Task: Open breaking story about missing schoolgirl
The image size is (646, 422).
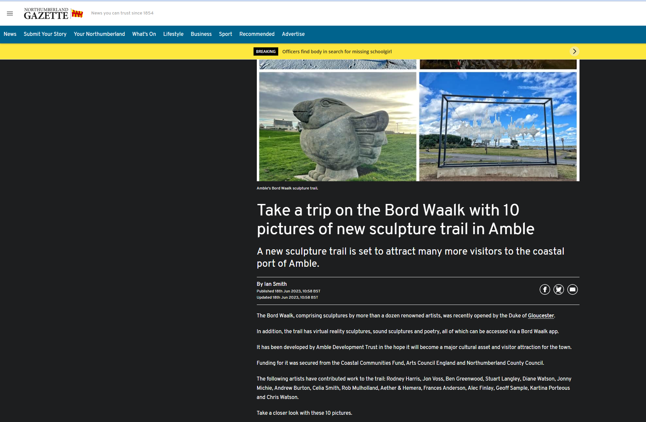Action: pos(337,51)
